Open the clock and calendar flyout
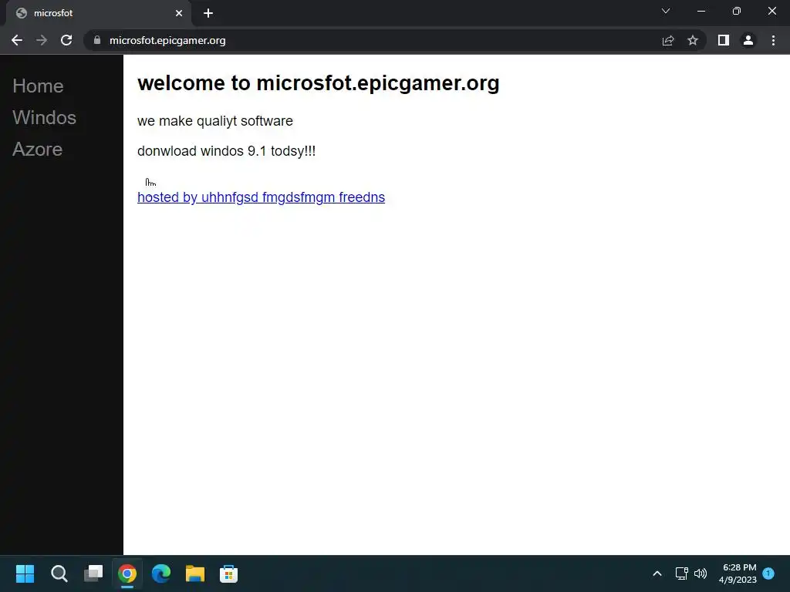790x592 pixels. click(738, 573)
